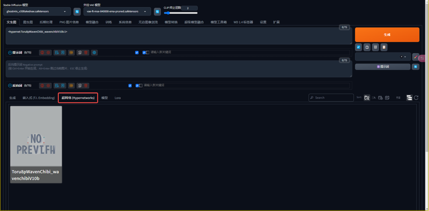429x211 pixels.
Task: Click the clipboard paste icon below the generate button
Action: (x=384, y=47)
